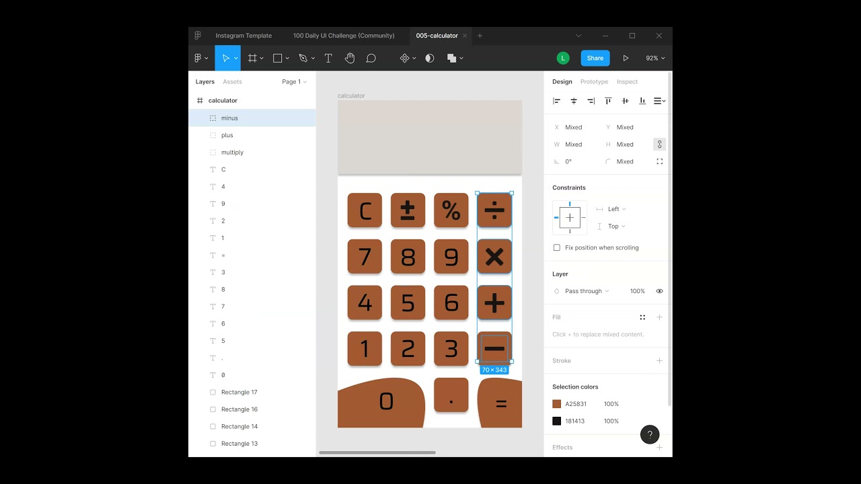The width and height of the screenshot is (861, 484).
Task: Click Align vertical centers icon
Action: 625,101
